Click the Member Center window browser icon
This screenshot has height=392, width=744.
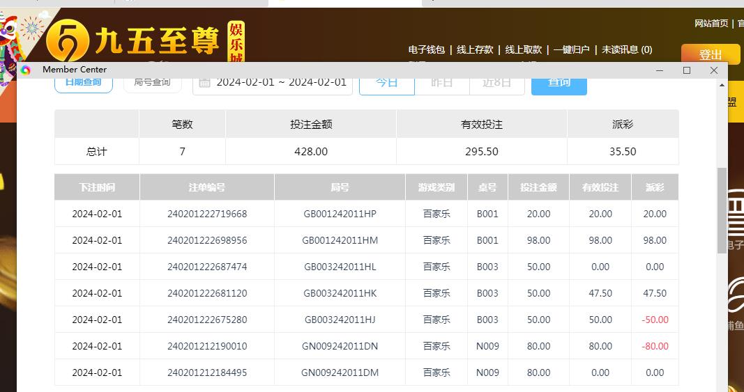(26, 70)
